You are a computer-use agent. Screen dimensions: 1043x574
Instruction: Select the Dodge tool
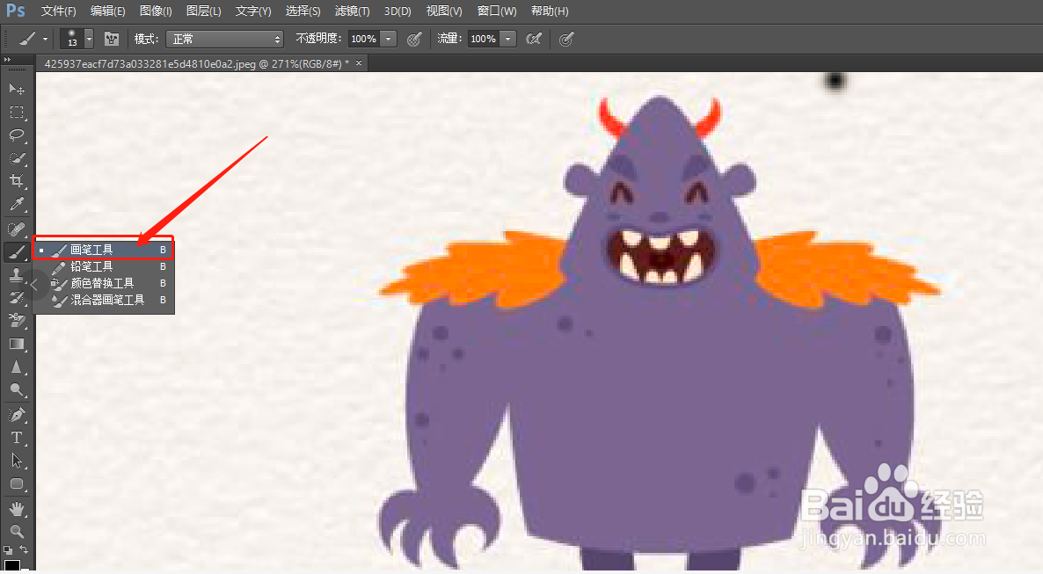point(17,389)
